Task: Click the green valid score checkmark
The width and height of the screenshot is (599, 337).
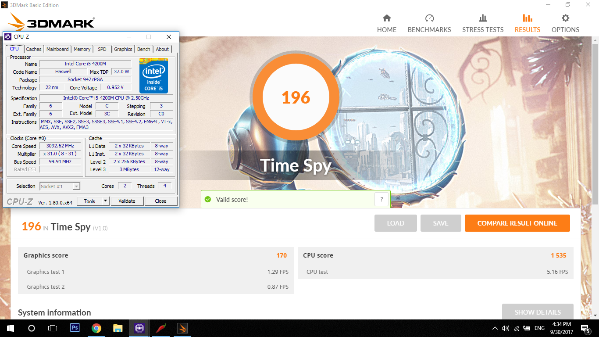Action: (x=208, y=199)
